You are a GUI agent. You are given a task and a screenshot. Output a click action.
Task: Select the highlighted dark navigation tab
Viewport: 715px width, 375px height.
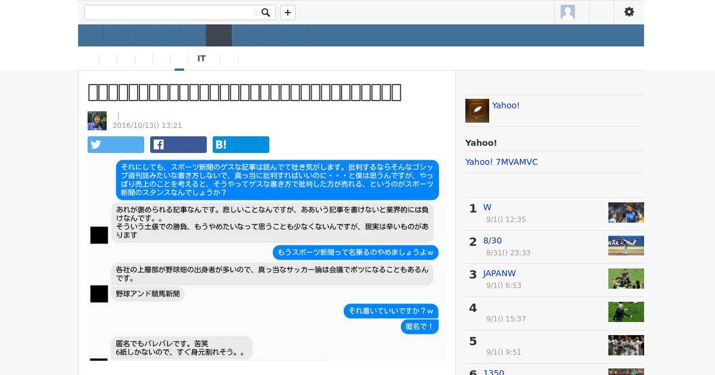[x=219, y=36]
